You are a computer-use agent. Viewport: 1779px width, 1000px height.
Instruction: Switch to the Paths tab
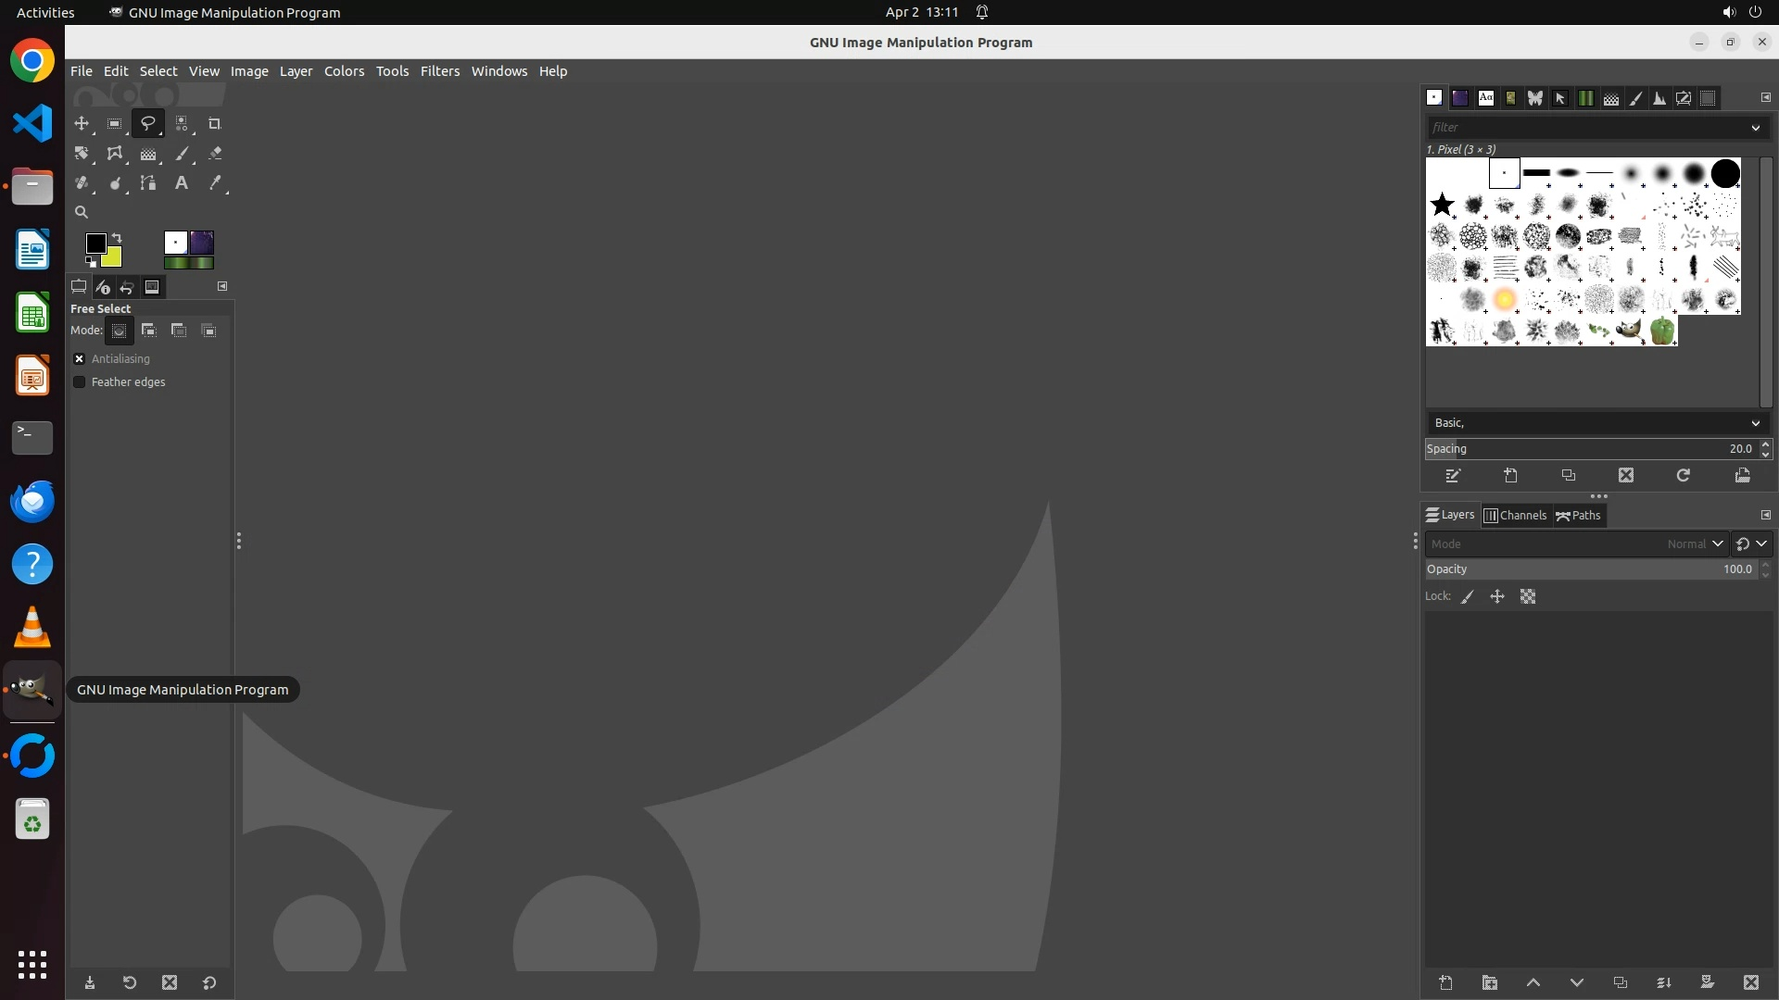[1578, 516]
